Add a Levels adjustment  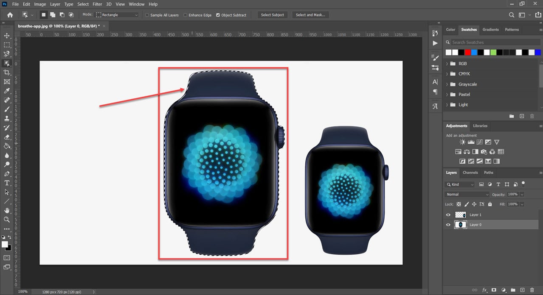point(471,142)
